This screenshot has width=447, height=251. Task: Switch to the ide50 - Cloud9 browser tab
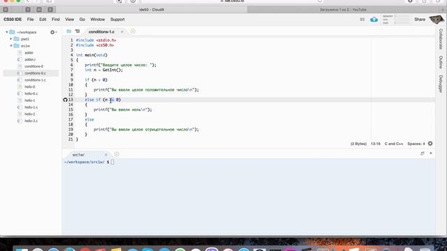152,9
